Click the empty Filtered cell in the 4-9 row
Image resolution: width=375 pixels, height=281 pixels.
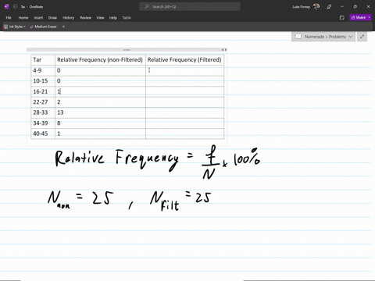tap(184, 70)
